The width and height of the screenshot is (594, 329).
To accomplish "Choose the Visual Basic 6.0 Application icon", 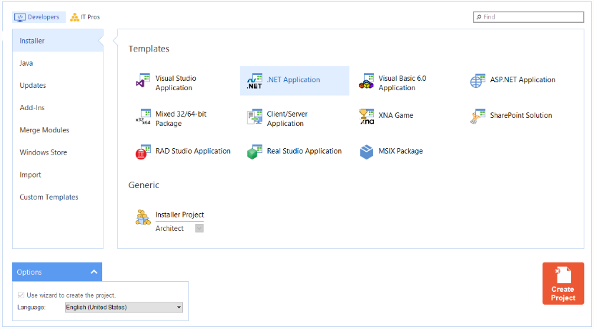I will (367, 81).
